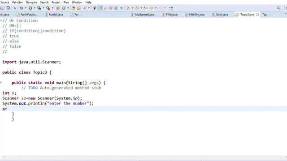Image resolution: width=287 pixels, height=161 pixels.
Task: Click the 'int x;' declaration line
Action: (x=9, y=93)
